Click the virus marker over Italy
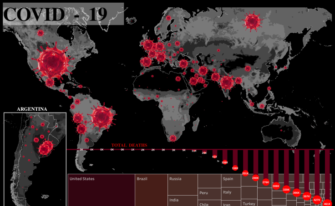 click(161, 57)
